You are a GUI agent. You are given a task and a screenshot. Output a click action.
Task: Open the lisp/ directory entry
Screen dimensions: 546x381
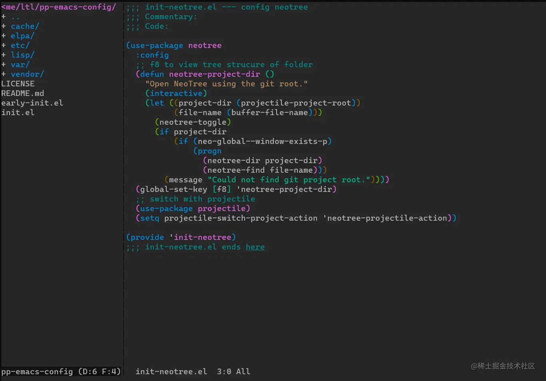click(x=22, y=55)
